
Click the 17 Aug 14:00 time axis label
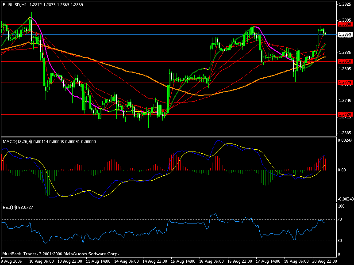pyautogui.click(x=268, y=261)
